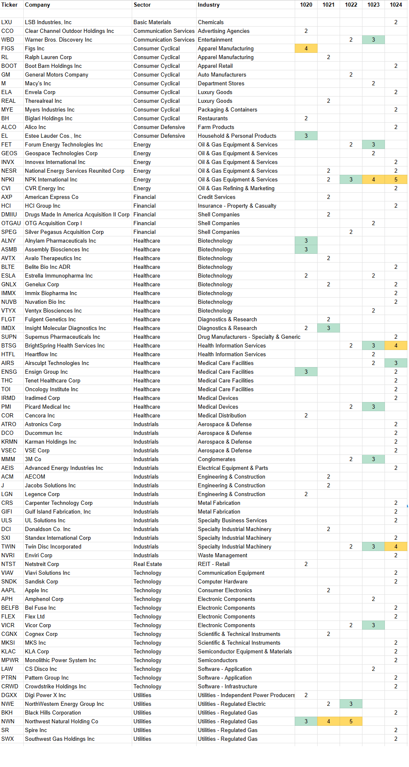The width and height of the screenshot is (409, 767).
Task: Click the Jacobs Solutions Inc cell
Action: [78, 485]
